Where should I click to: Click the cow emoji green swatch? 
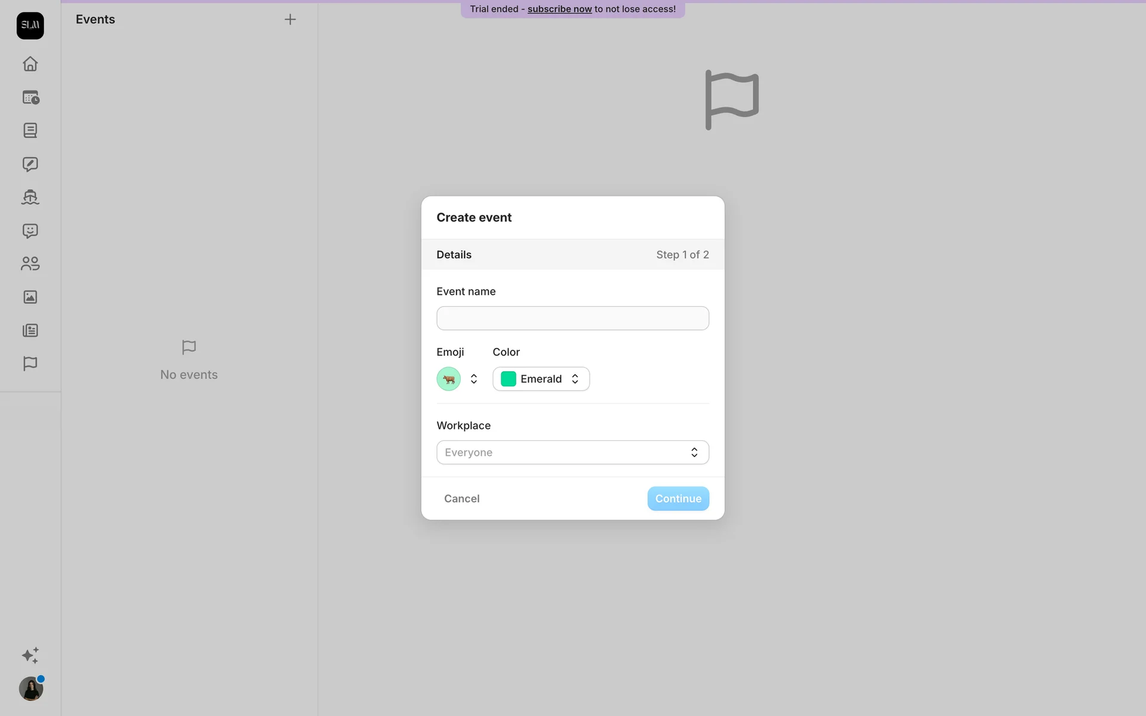449,379
